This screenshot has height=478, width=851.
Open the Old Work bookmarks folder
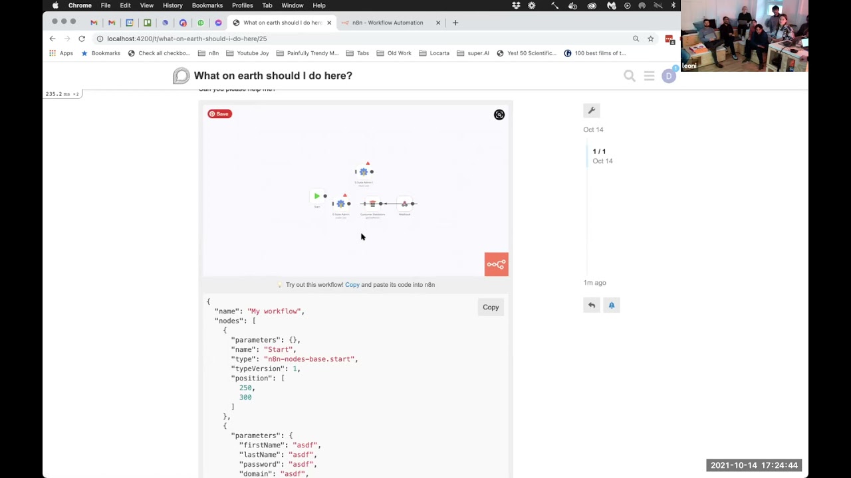394,53
